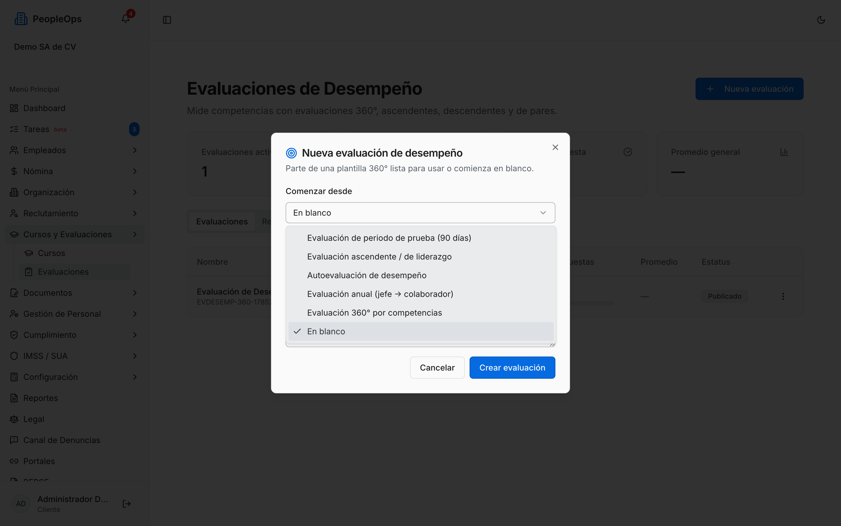Click the Tareas count badge 3
The height and width of the screenshot is (526, 841).
pyautogui.click(x=134, y=129)
